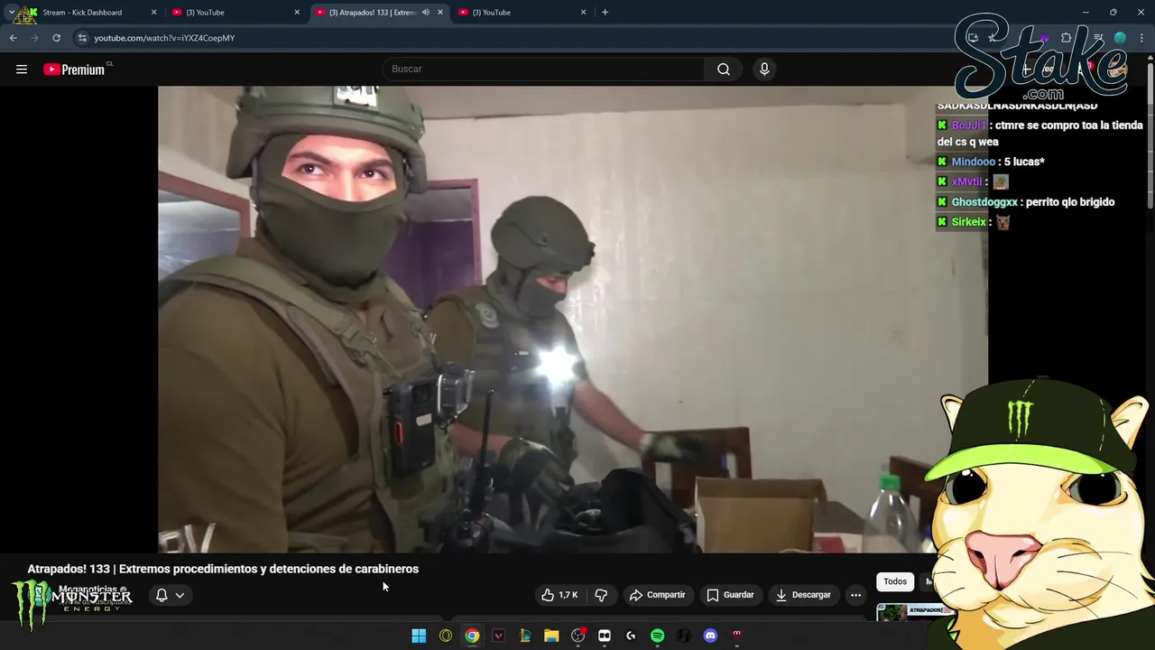
Task: Click the search magnifier button
Action: tap(724, 70)
